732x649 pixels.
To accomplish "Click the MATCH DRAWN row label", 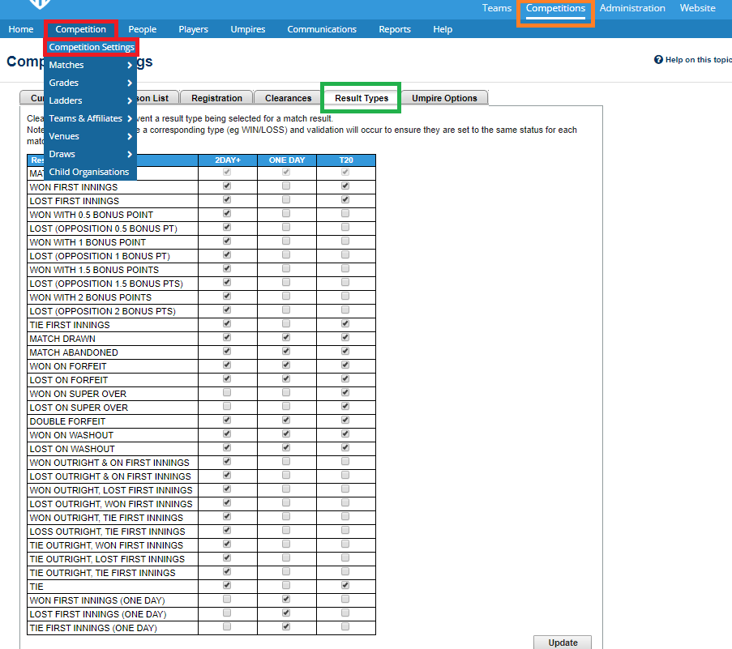I will [x=62, y=339].
